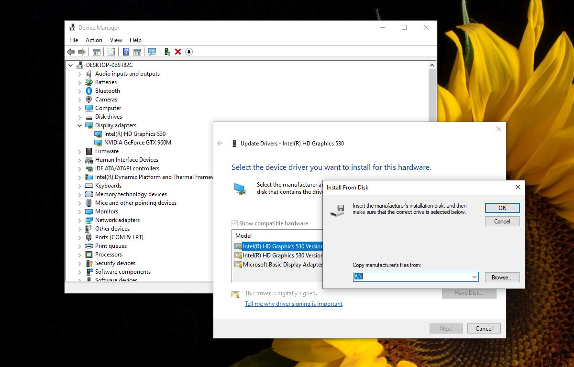Screen dimensions: 574x367
Task: Toggle the Show/Hide Console Tree toolbar icon
Action: click(x=97, y=52)
